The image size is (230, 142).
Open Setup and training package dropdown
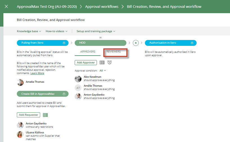click(96, 31)
